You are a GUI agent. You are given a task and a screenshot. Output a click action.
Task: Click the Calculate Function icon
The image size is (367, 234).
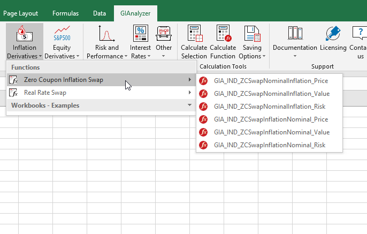coord(224,33)
